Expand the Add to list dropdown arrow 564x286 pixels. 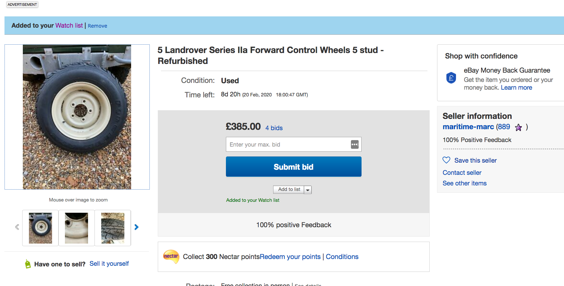308,190
